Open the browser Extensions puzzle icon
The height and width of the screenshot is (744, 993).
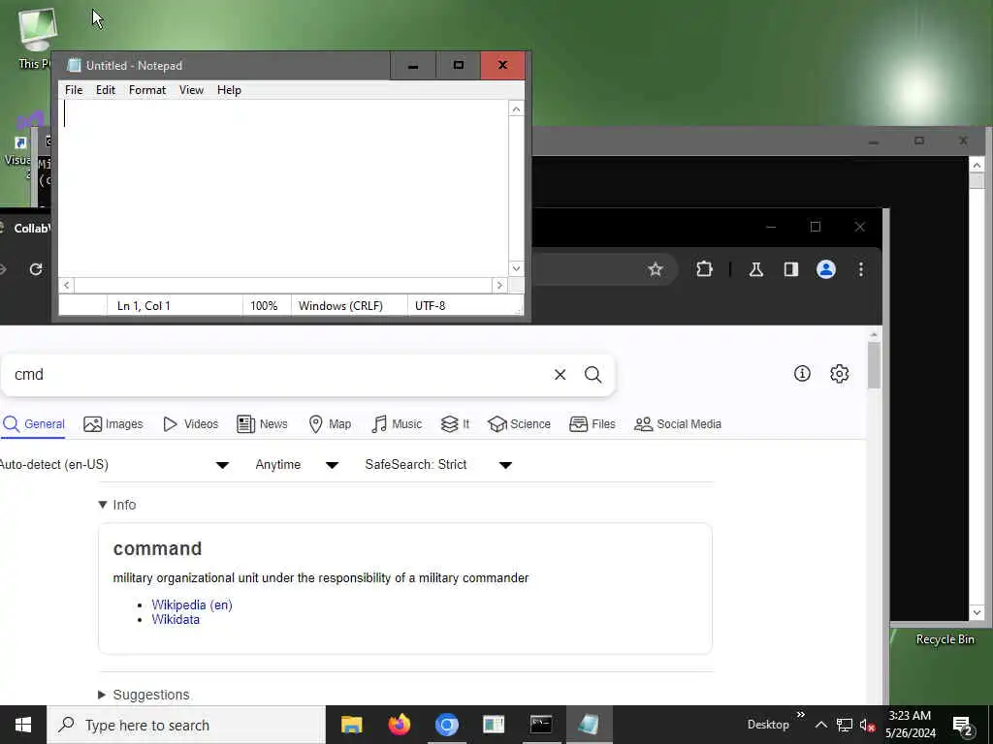(704, 269)
